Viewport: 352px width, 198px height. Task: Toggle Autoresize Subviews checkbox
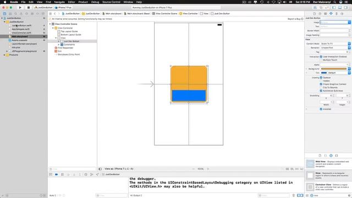point(321,91)
